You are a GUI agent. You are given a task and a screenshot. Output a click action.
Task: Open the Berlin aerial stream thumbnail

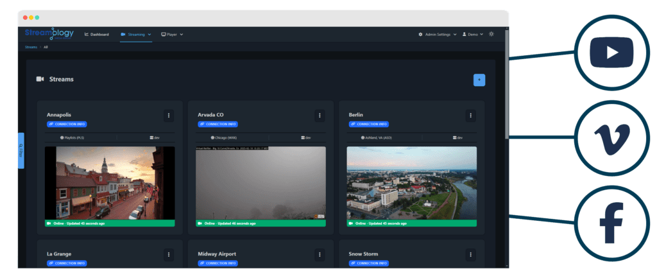point(411,182)
